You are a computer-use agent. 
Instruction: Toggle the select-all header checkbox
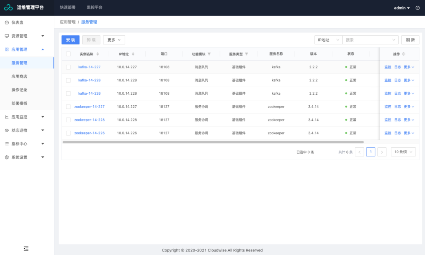coord(68,54)
